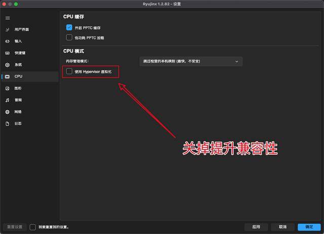The image size is (324, 234).
Task: Click the 内存管理模式 label
Action: 77,61
